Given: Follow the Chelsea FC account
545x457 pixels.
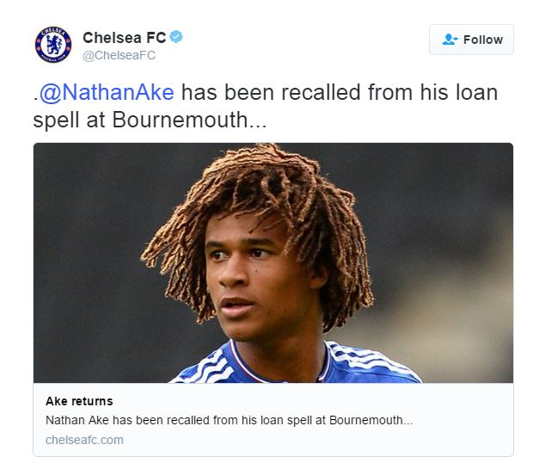Looking at the screenshot, I should (x=471, y=40).
